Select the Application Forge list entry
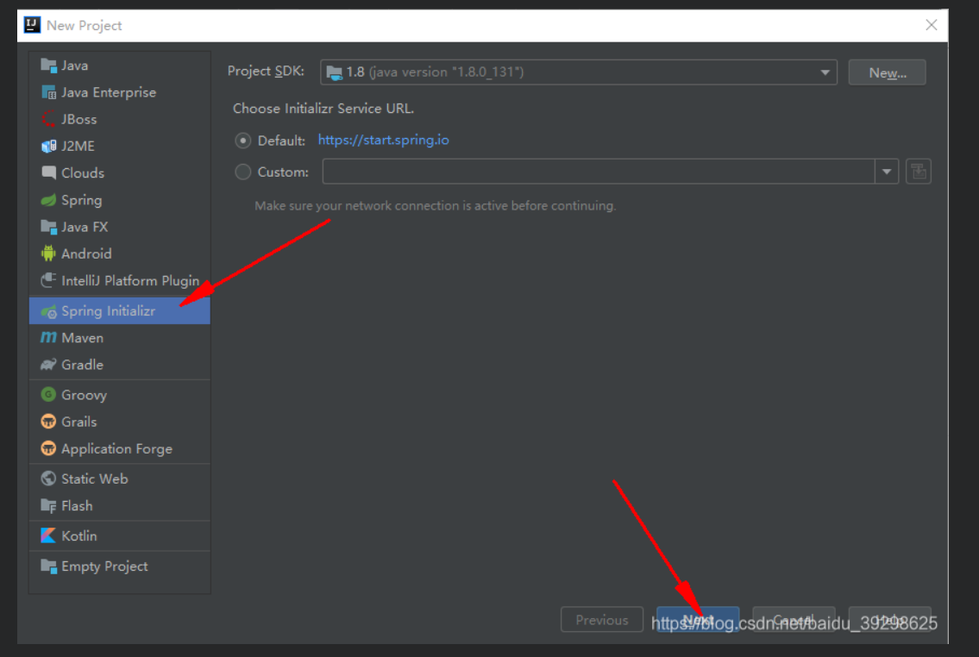 point(120,448)
